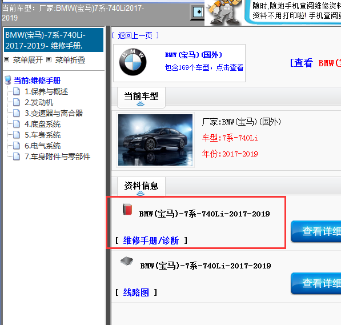The image size is (341, 325).
Task: Click the 菜单展开 expand box icon
Action: 7,59
